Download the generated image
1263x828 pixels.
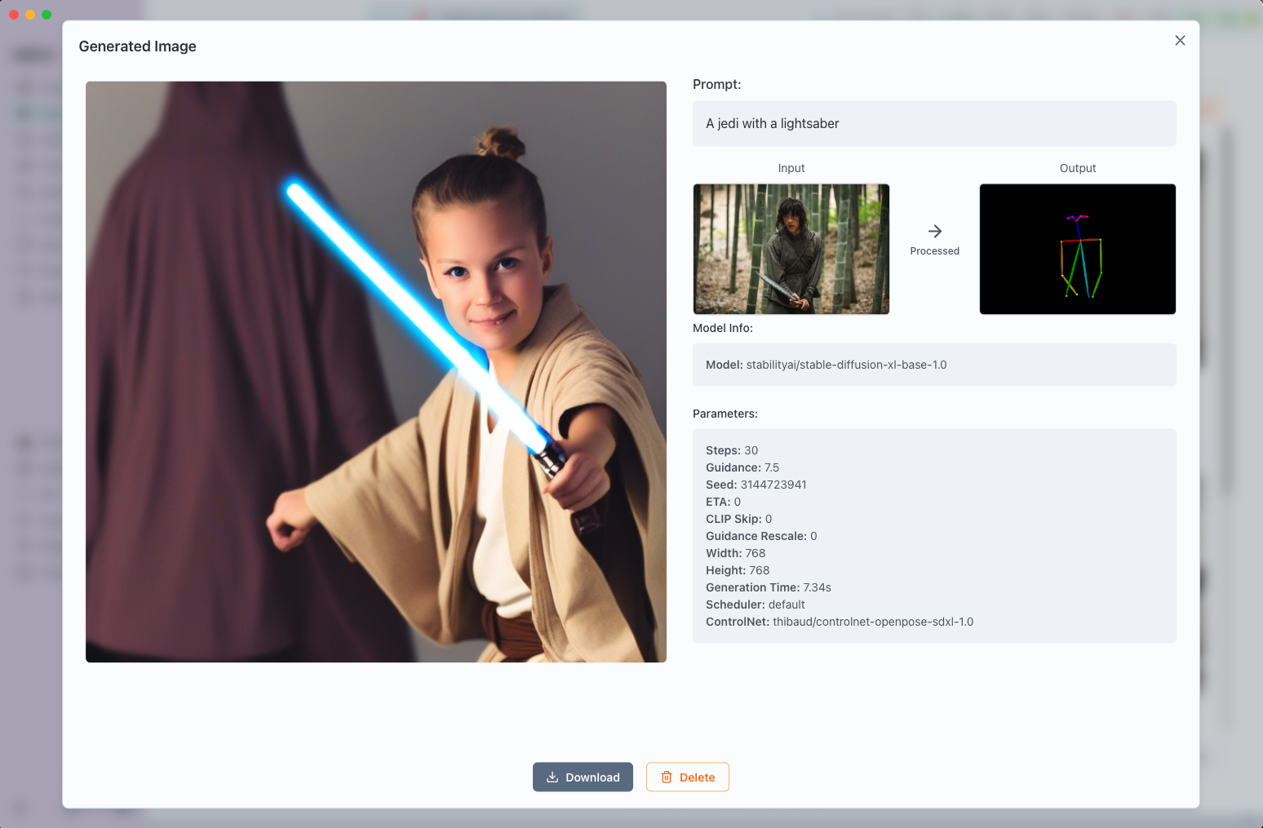tap(583, 777)
